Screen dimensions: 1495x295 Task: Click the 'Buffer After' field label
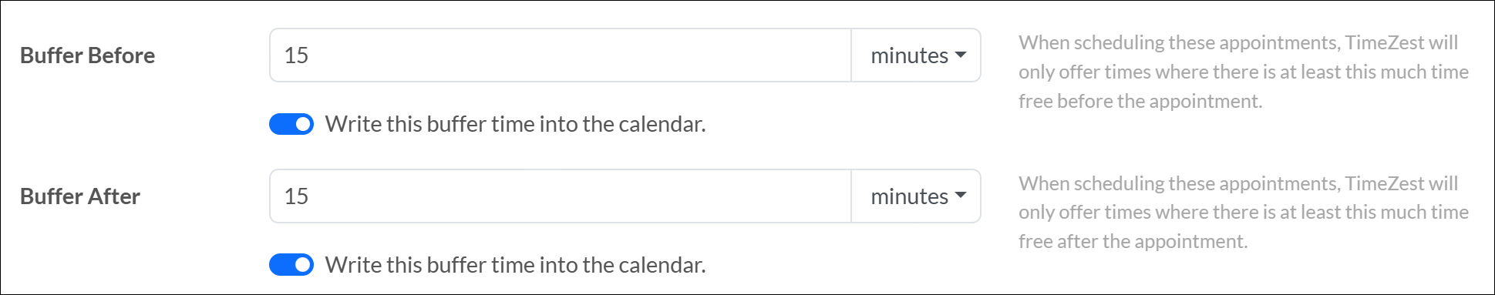pos(80,196)
